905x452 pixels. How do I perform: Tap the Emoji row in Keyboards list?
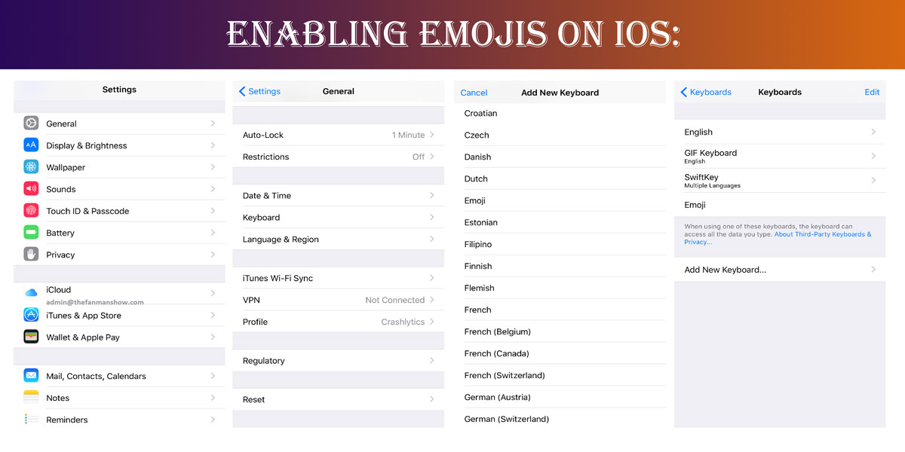coord(780,205)
